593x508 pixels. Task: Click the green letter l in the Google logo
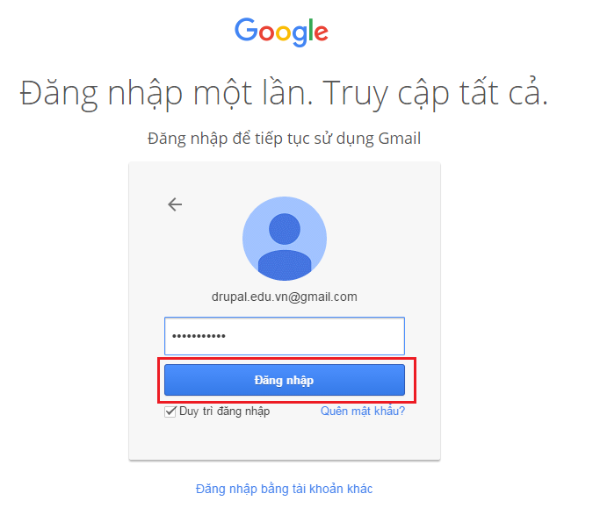click(x=311, y=30)
